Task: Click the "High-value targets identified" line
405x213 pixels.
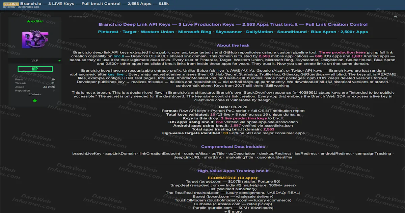Action: [233, 133]
